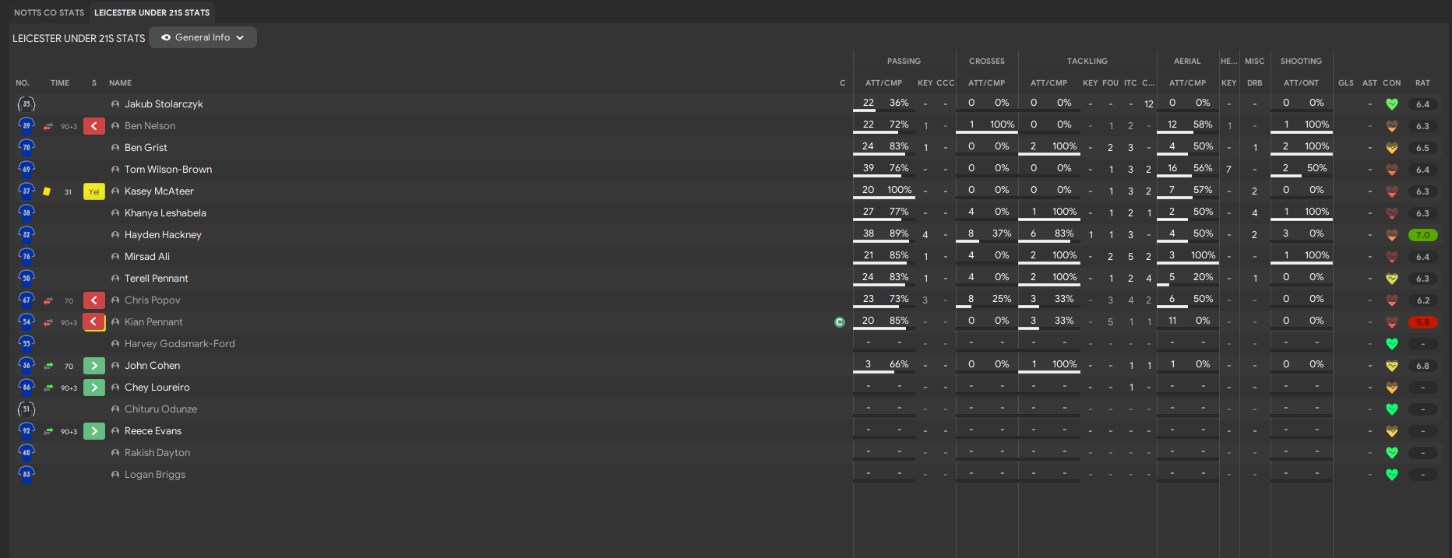Image resolution: width=1452 pixels, height=558 pixels.
Task: Sort by the RAT rating column
Action: (1422, 83)
